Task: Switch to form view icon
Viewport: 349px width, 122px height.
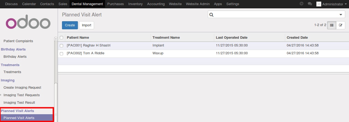Action: 341,25
